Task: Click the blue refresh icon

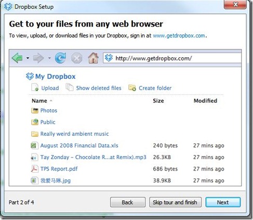Action: click(x=60, y=58)
